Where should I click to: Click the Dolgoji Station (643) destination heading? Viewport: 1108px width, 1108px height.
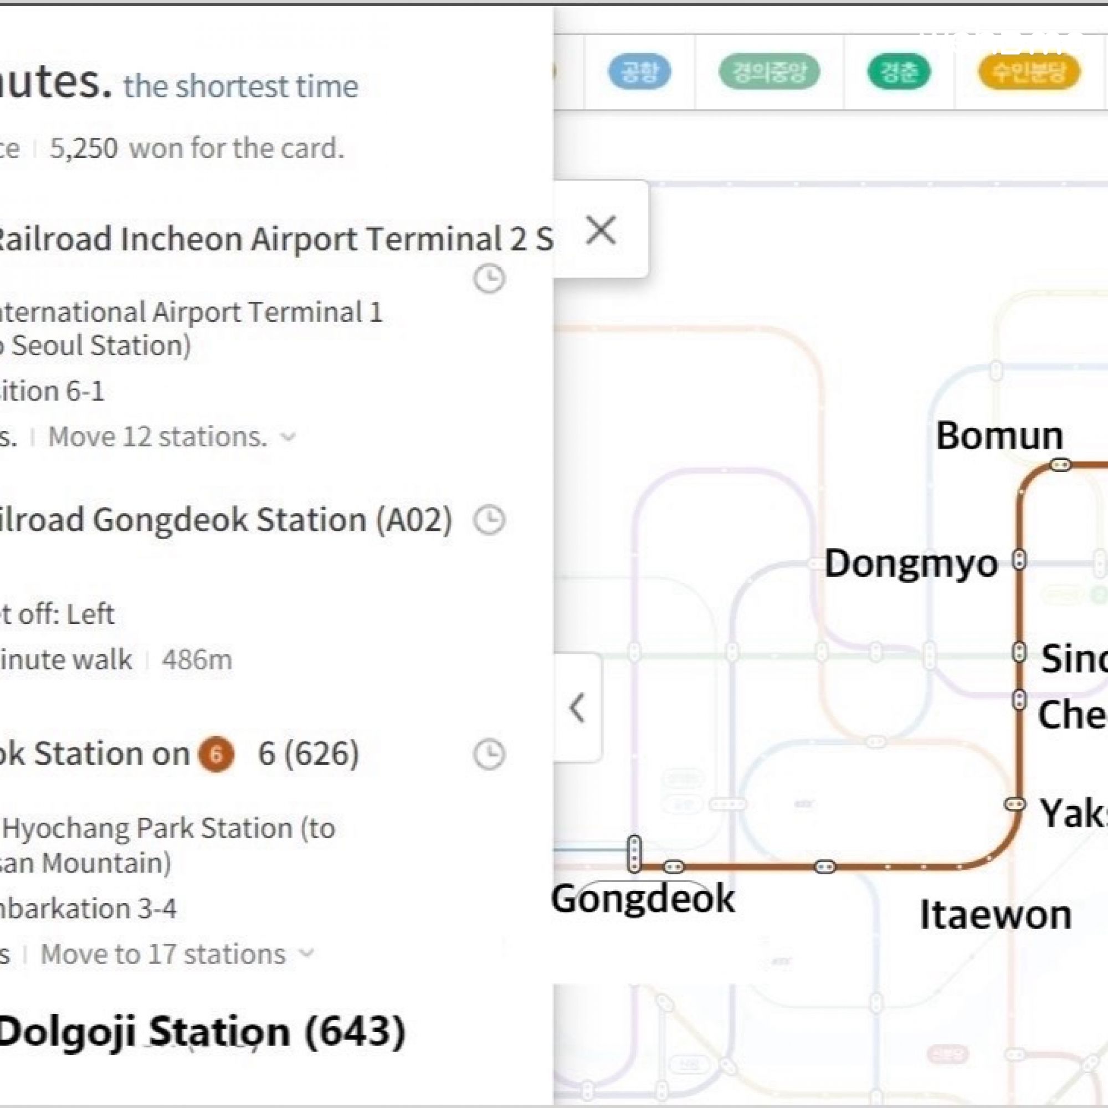(201, 1032)
